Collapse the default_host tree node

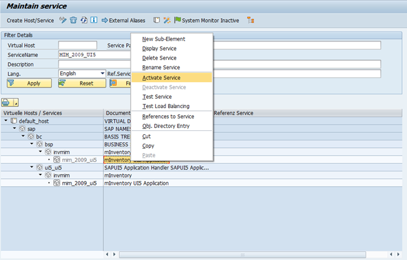point(6,120)
